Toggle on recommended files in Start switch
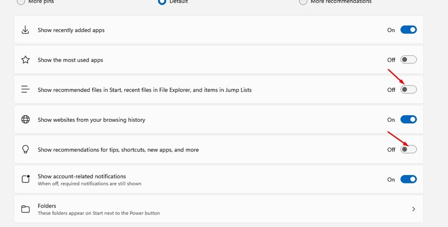 coord(408,89)
